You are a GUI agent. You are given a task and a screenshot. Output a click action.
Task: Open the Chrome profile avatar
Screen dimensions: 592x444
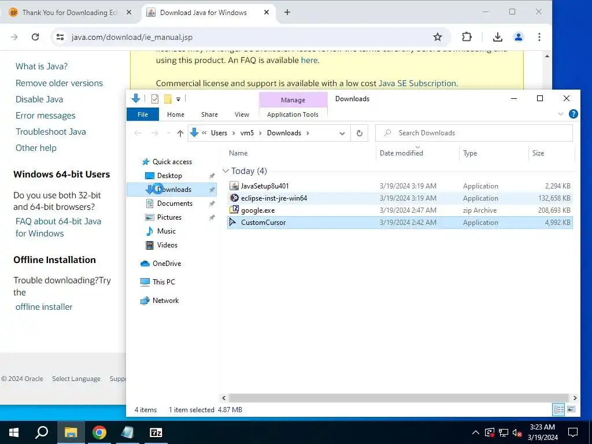click(x=518, y=37)
